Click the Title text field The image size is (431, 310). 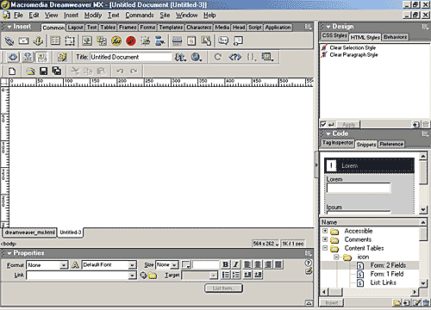pos(131,57)
